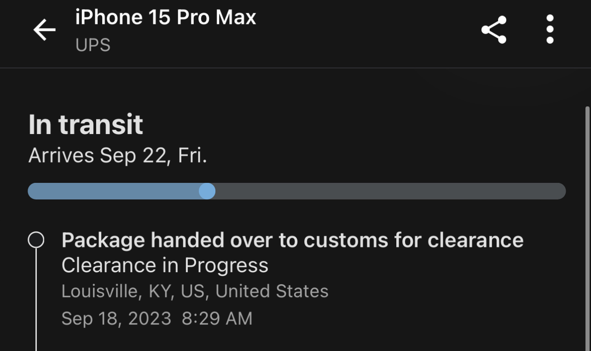Screen dimensions: 591x351
Task: Open the share icon
Action: tap(494, 30)
